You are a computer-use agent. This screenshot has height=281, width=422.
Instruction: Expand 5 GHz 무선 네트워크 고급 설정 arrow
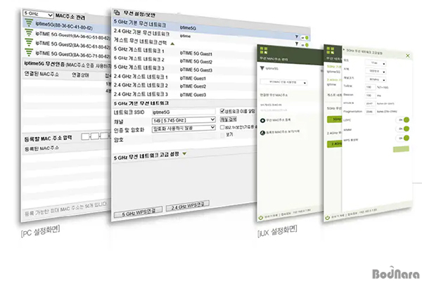(x=184, y=154)
